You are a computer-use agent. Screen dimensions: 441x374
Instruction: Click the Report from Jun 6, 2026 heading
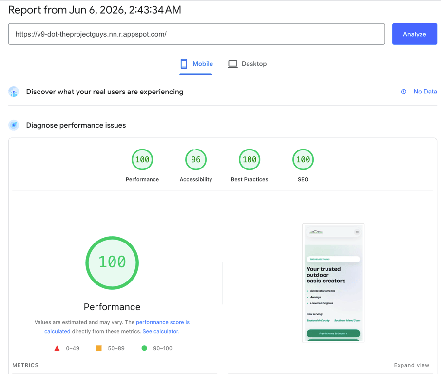pos(95,10)
